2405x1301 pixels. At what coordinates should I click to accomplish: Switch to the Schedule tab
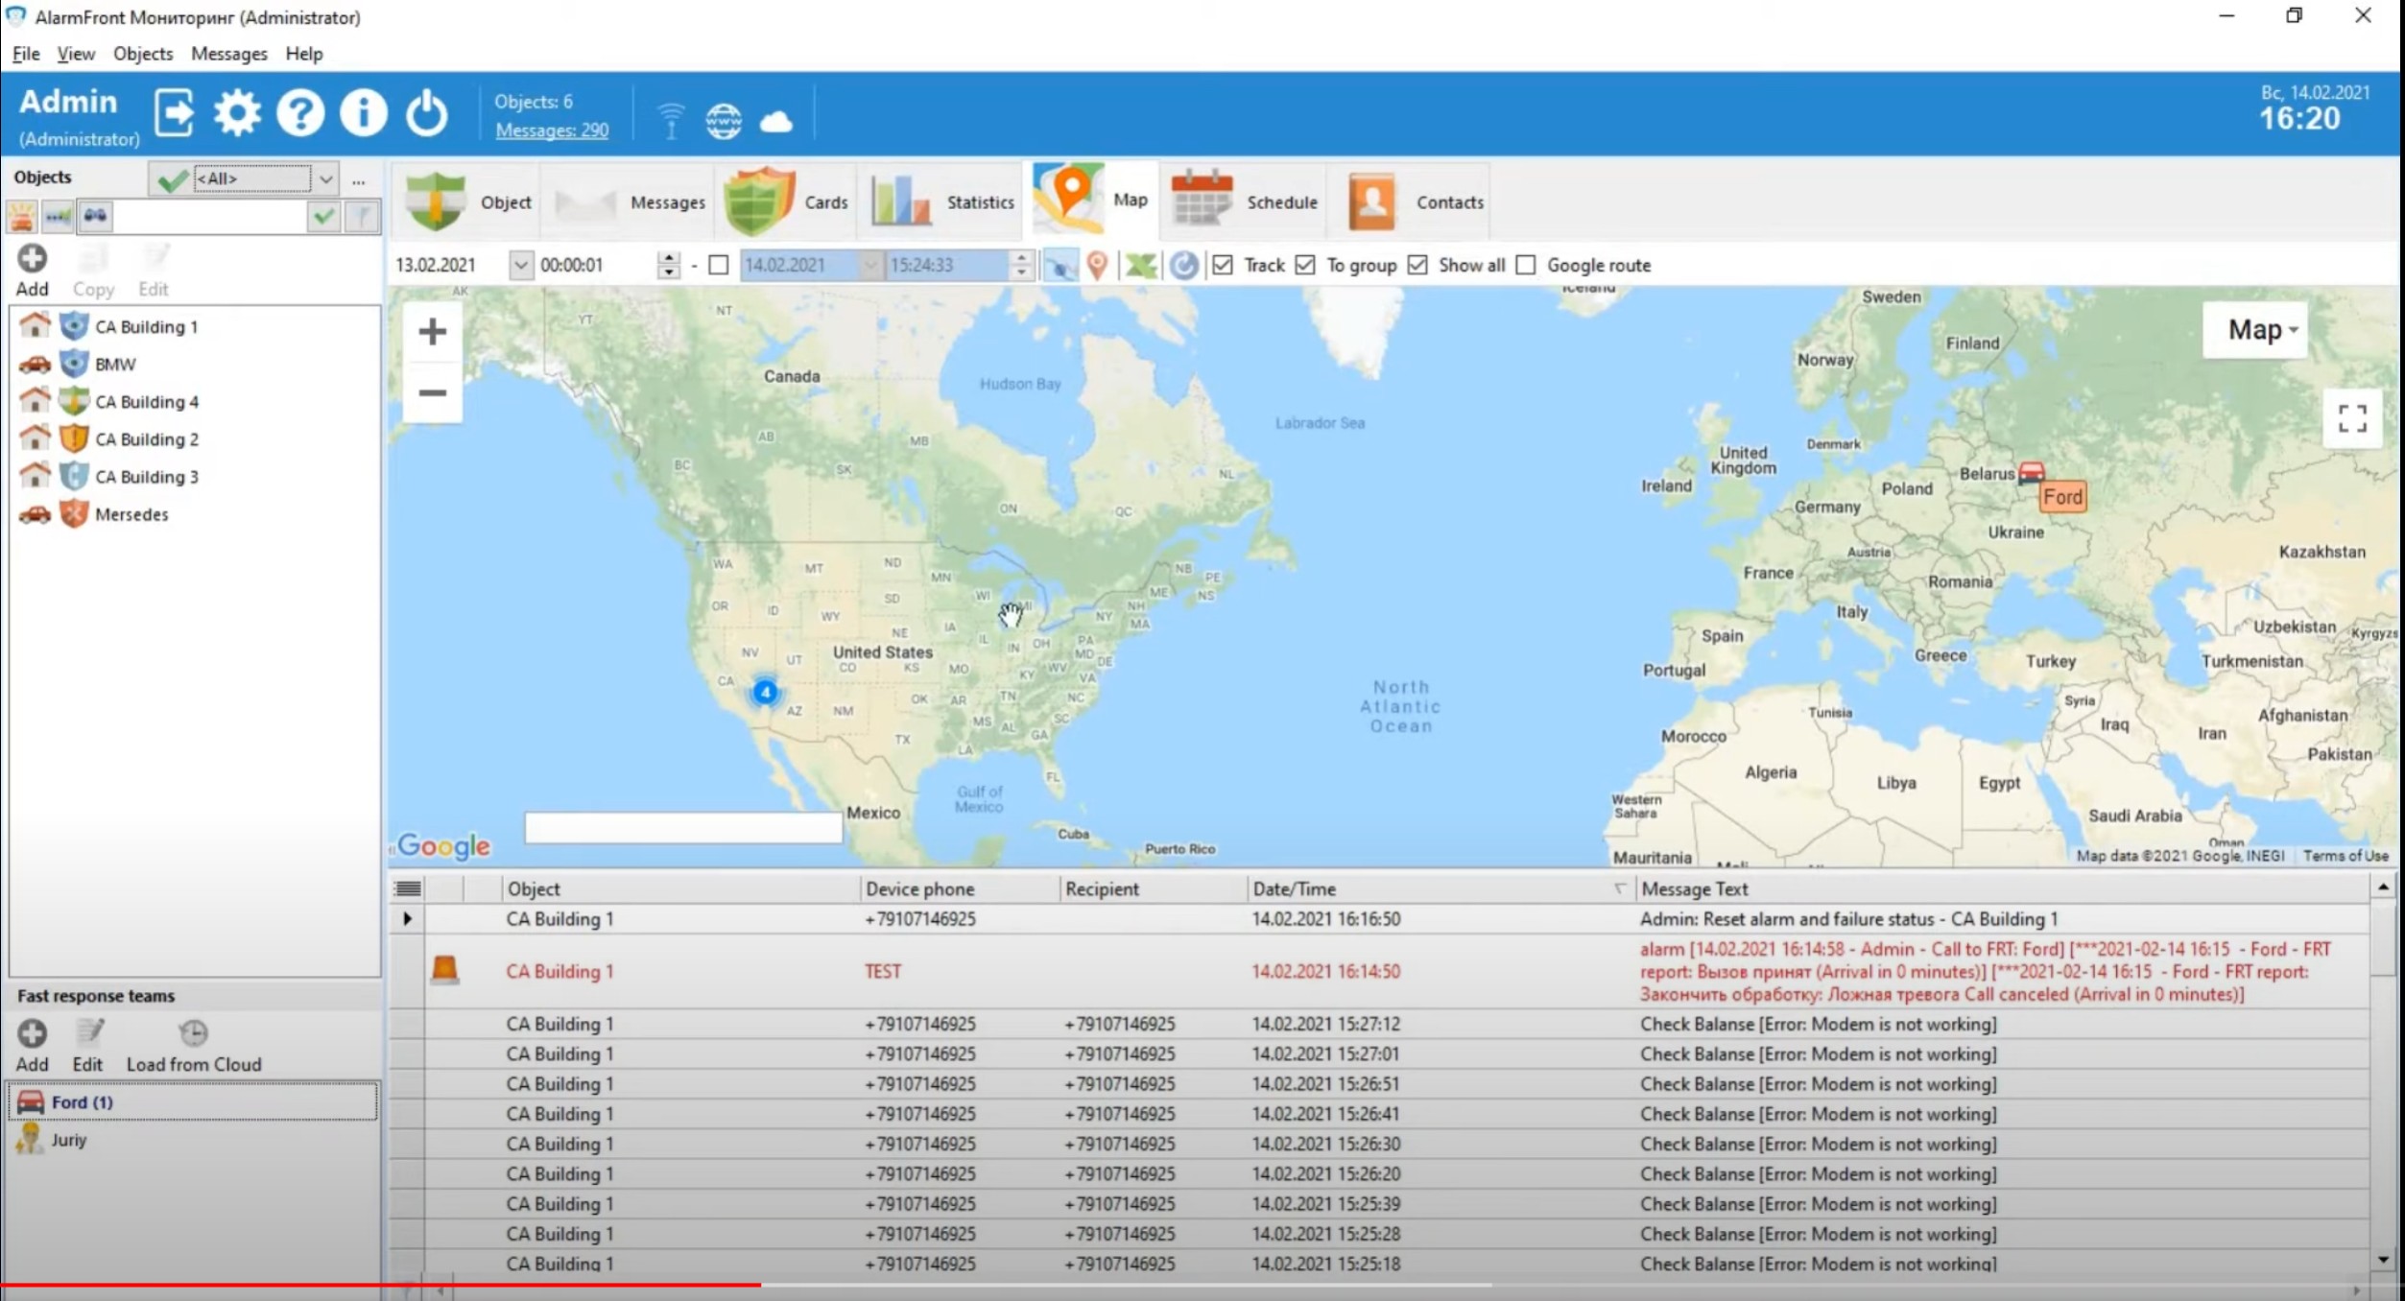pyautogui.click(x=1246, y=201)
